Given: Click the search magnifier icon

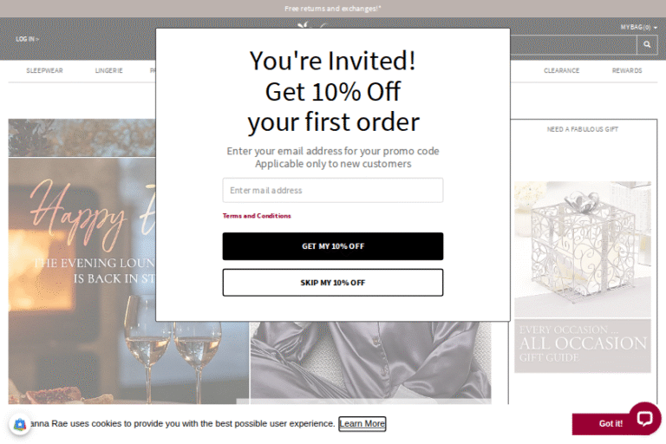Looking at the screenshot, I should [646, 44].
